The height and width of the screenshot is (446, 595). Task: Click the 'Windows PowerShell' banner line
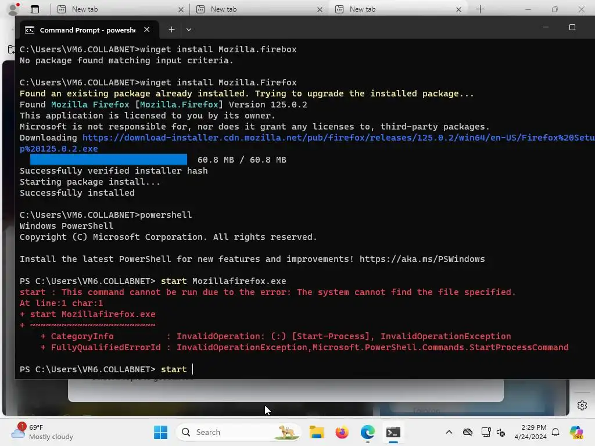pyautogui.click(x=66, y=226)
